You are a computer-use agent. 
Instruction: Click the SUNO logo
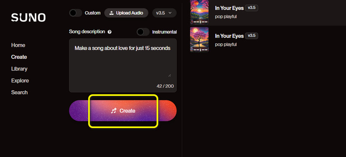[x=28, y=17]
